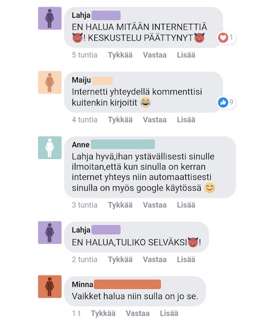Open Anne's teal profile avatar

pyautogui.click(x=50, y=148)
